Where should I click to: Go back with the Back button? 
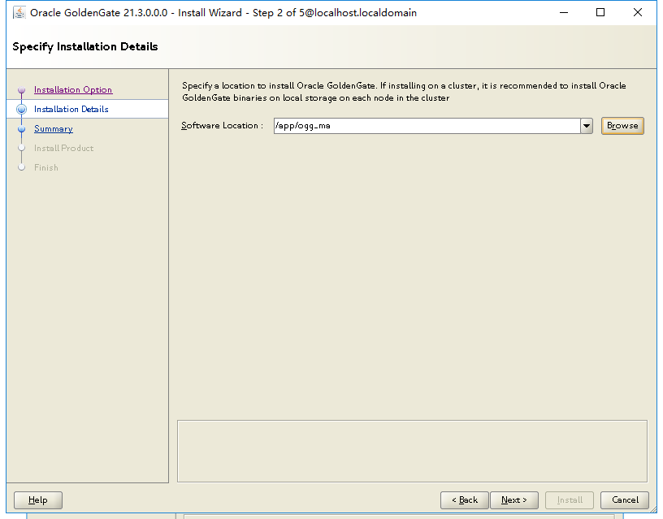coord(464,500)
